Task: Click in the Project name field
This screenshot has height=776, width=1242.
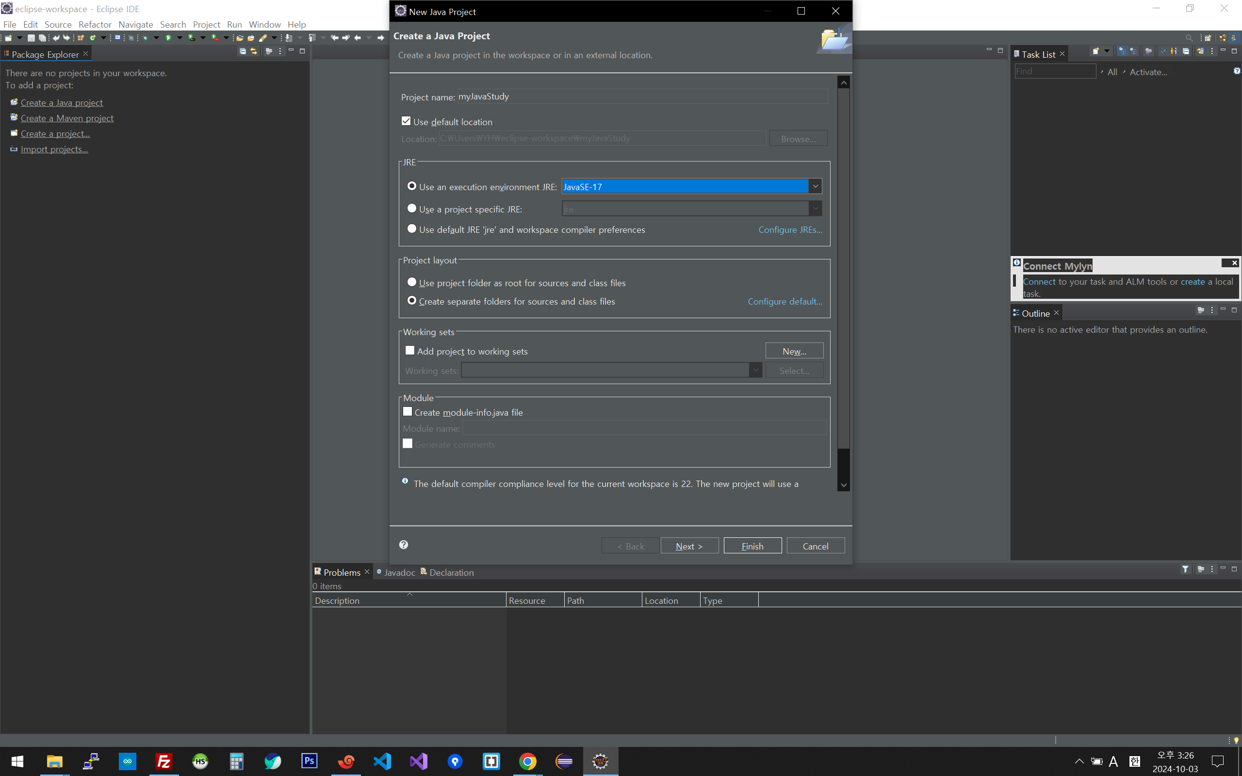Action: coord(641,97)
